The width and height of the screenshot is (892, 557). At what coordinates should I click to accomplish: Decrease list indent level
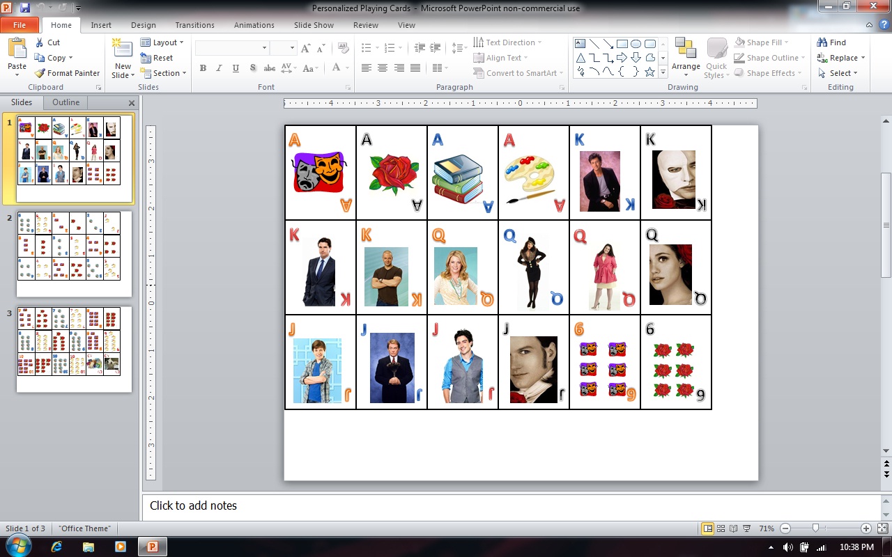(420, 48)
